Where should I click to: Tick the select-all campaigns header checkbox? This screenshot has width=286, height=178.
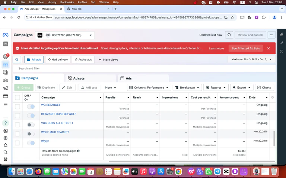point(18,98)
